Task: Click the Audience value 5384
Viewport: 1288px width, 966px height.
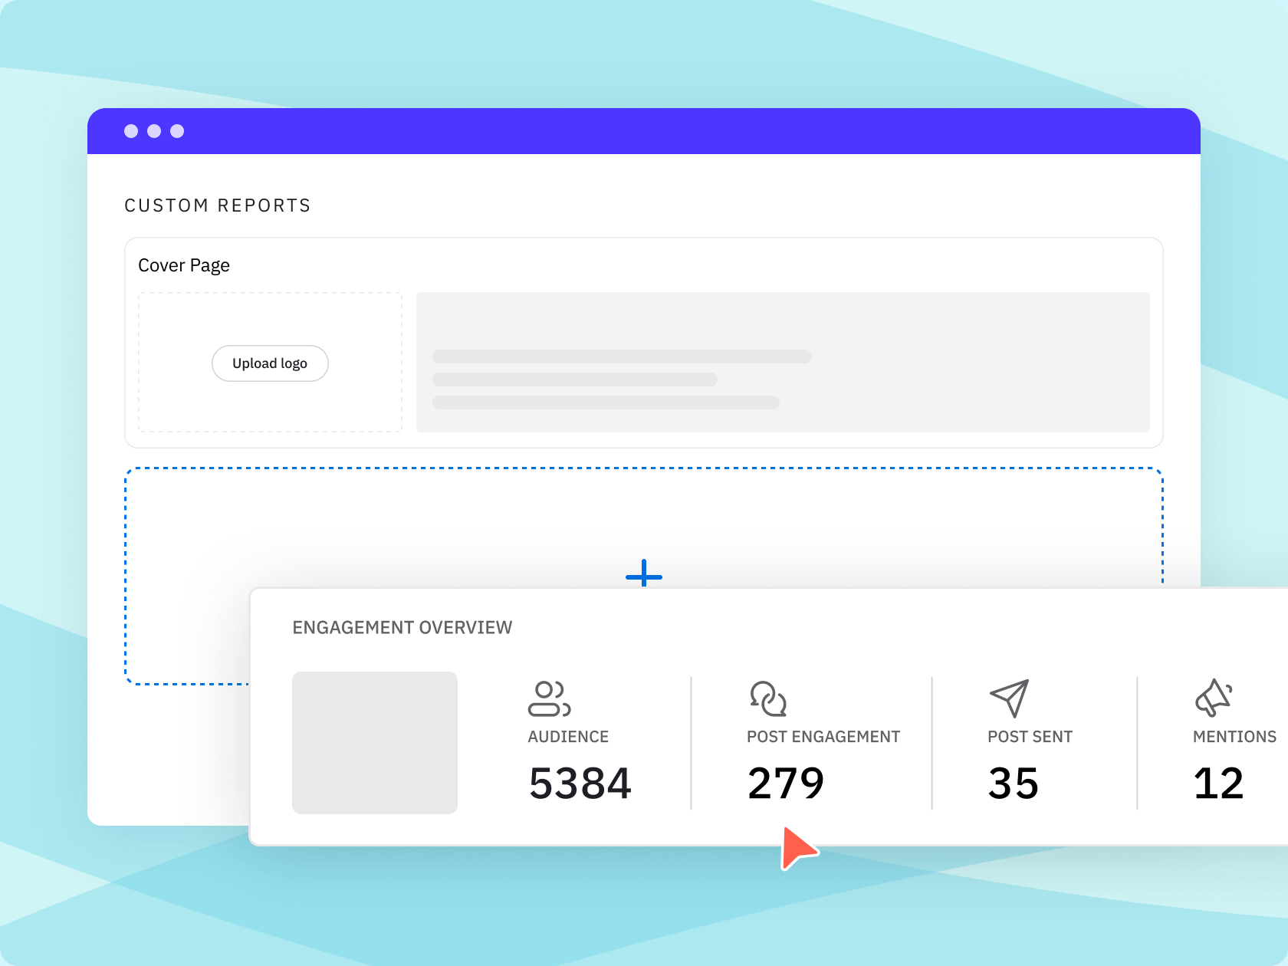Action: pyautogui.click(x=580, y=784)
